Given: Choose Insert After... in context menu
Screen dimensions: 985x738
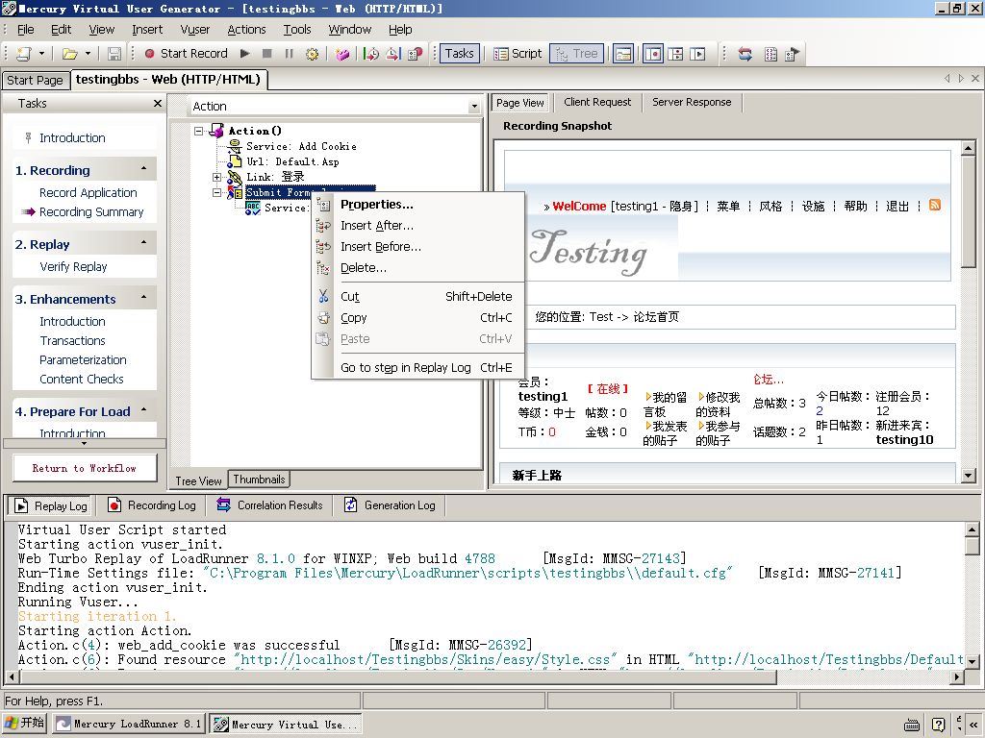Looking at the screenshot, I should click(x=417, y=225).
